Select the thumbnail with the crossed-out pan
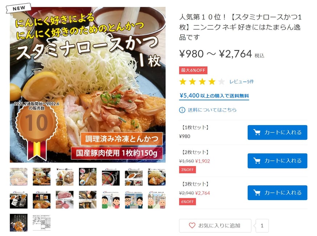317x236 pixels. [111, 177]
